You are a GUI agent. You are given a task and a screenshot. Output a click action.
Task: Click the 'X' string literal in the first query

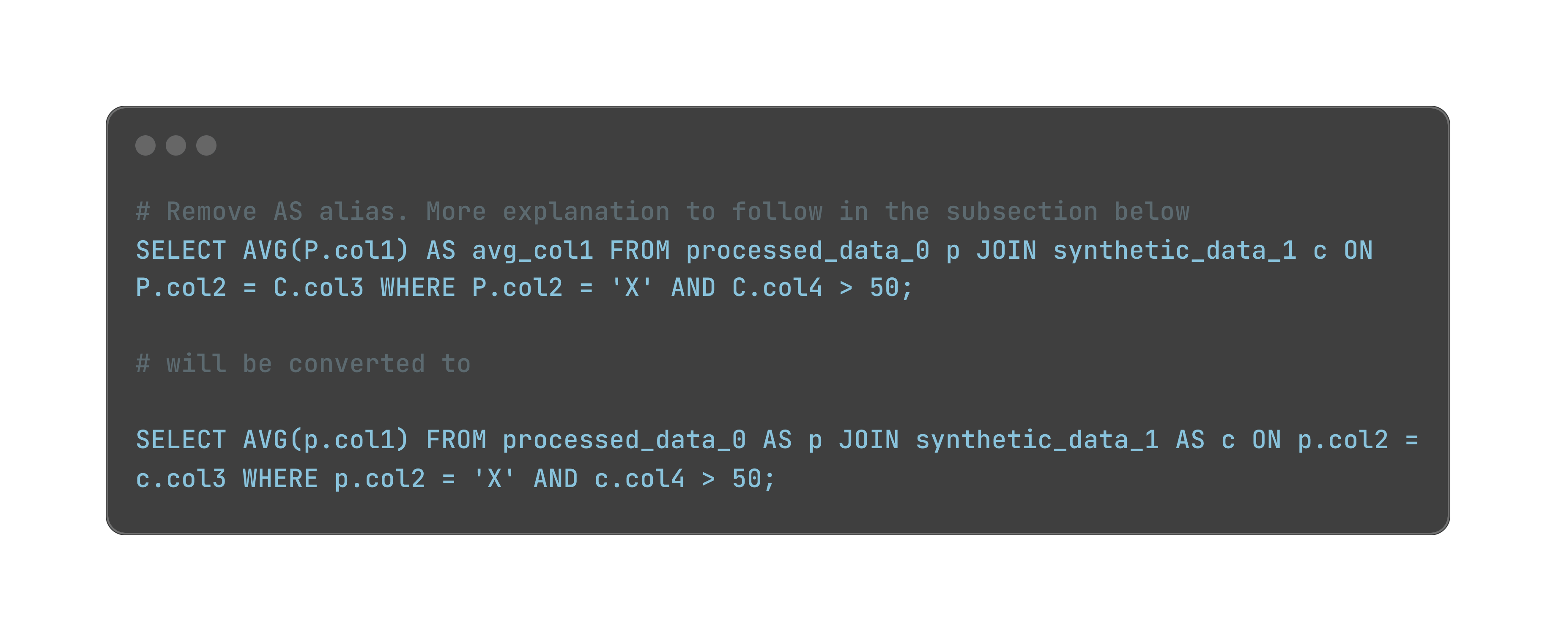point(632,288)
